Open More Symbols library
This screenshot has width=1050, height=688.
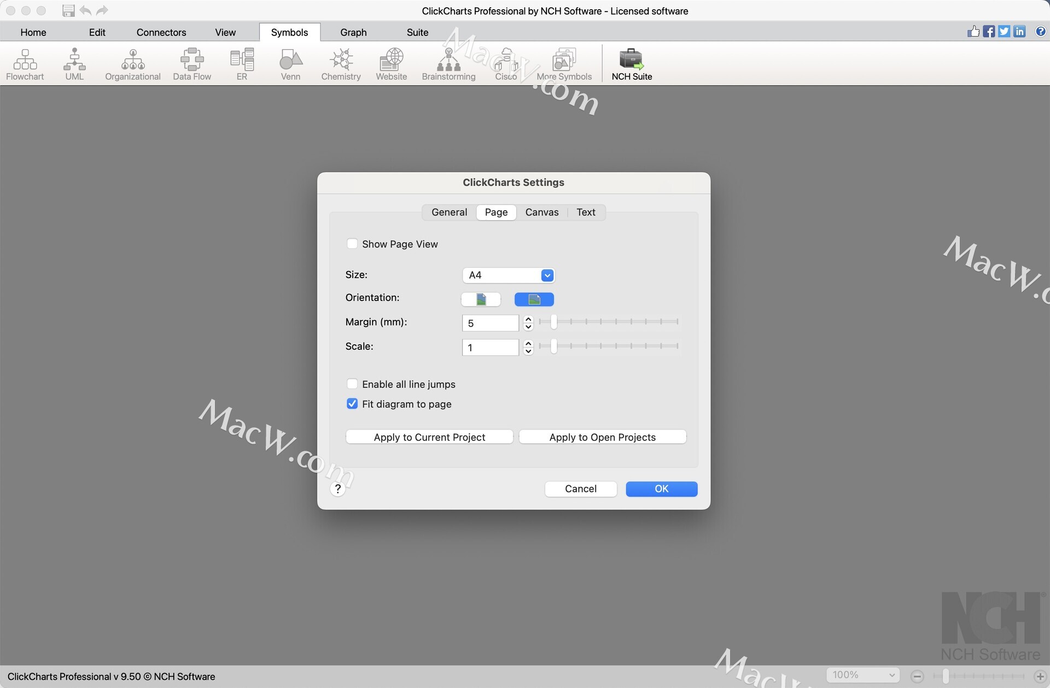point(564,64)
